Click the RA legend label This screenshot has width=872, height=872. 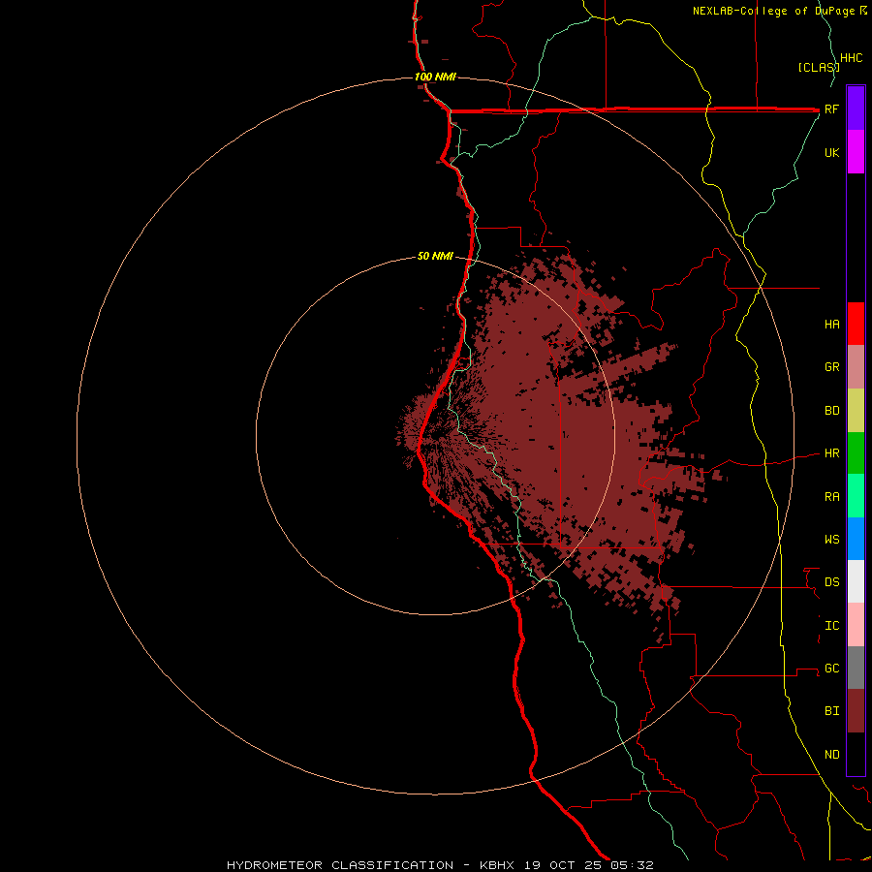[x=831, y=497]
